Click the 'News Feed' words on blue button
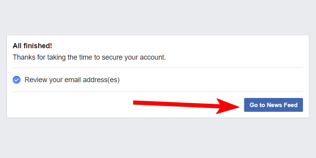Screen dimensions: 316x158 282,105
